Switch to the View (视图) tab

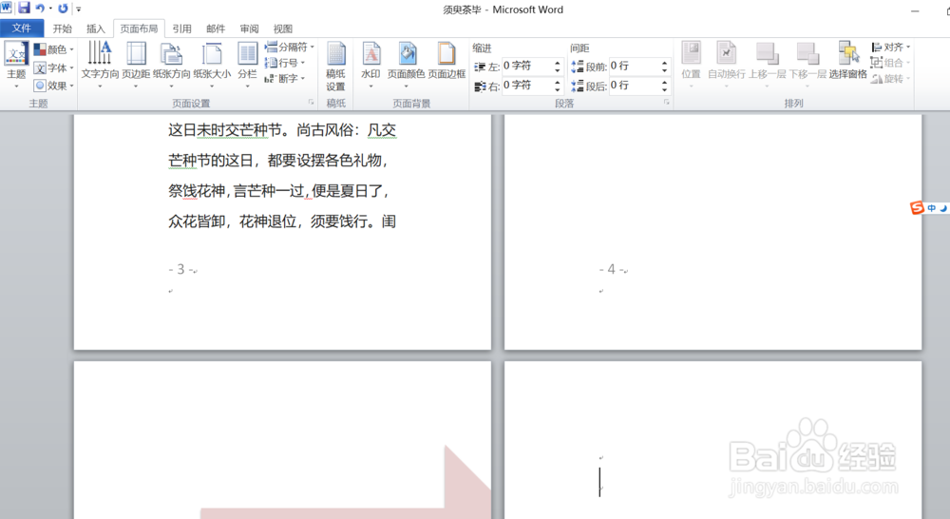[283, 29]
